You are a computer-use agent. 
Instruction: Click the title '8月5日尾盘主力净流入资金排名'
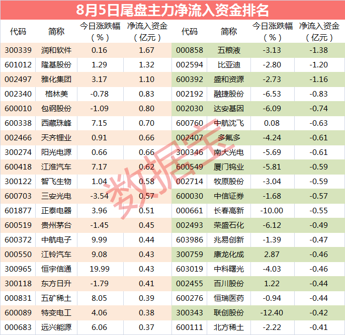click(x=172, y=10)
